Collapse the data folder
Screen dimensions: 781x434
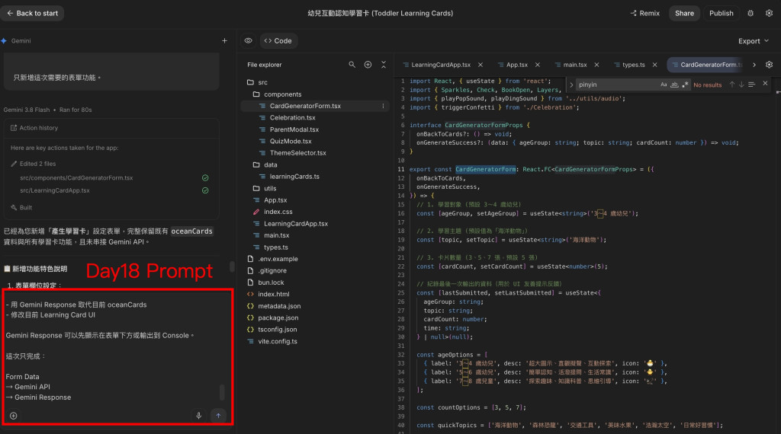click(265, 164)
